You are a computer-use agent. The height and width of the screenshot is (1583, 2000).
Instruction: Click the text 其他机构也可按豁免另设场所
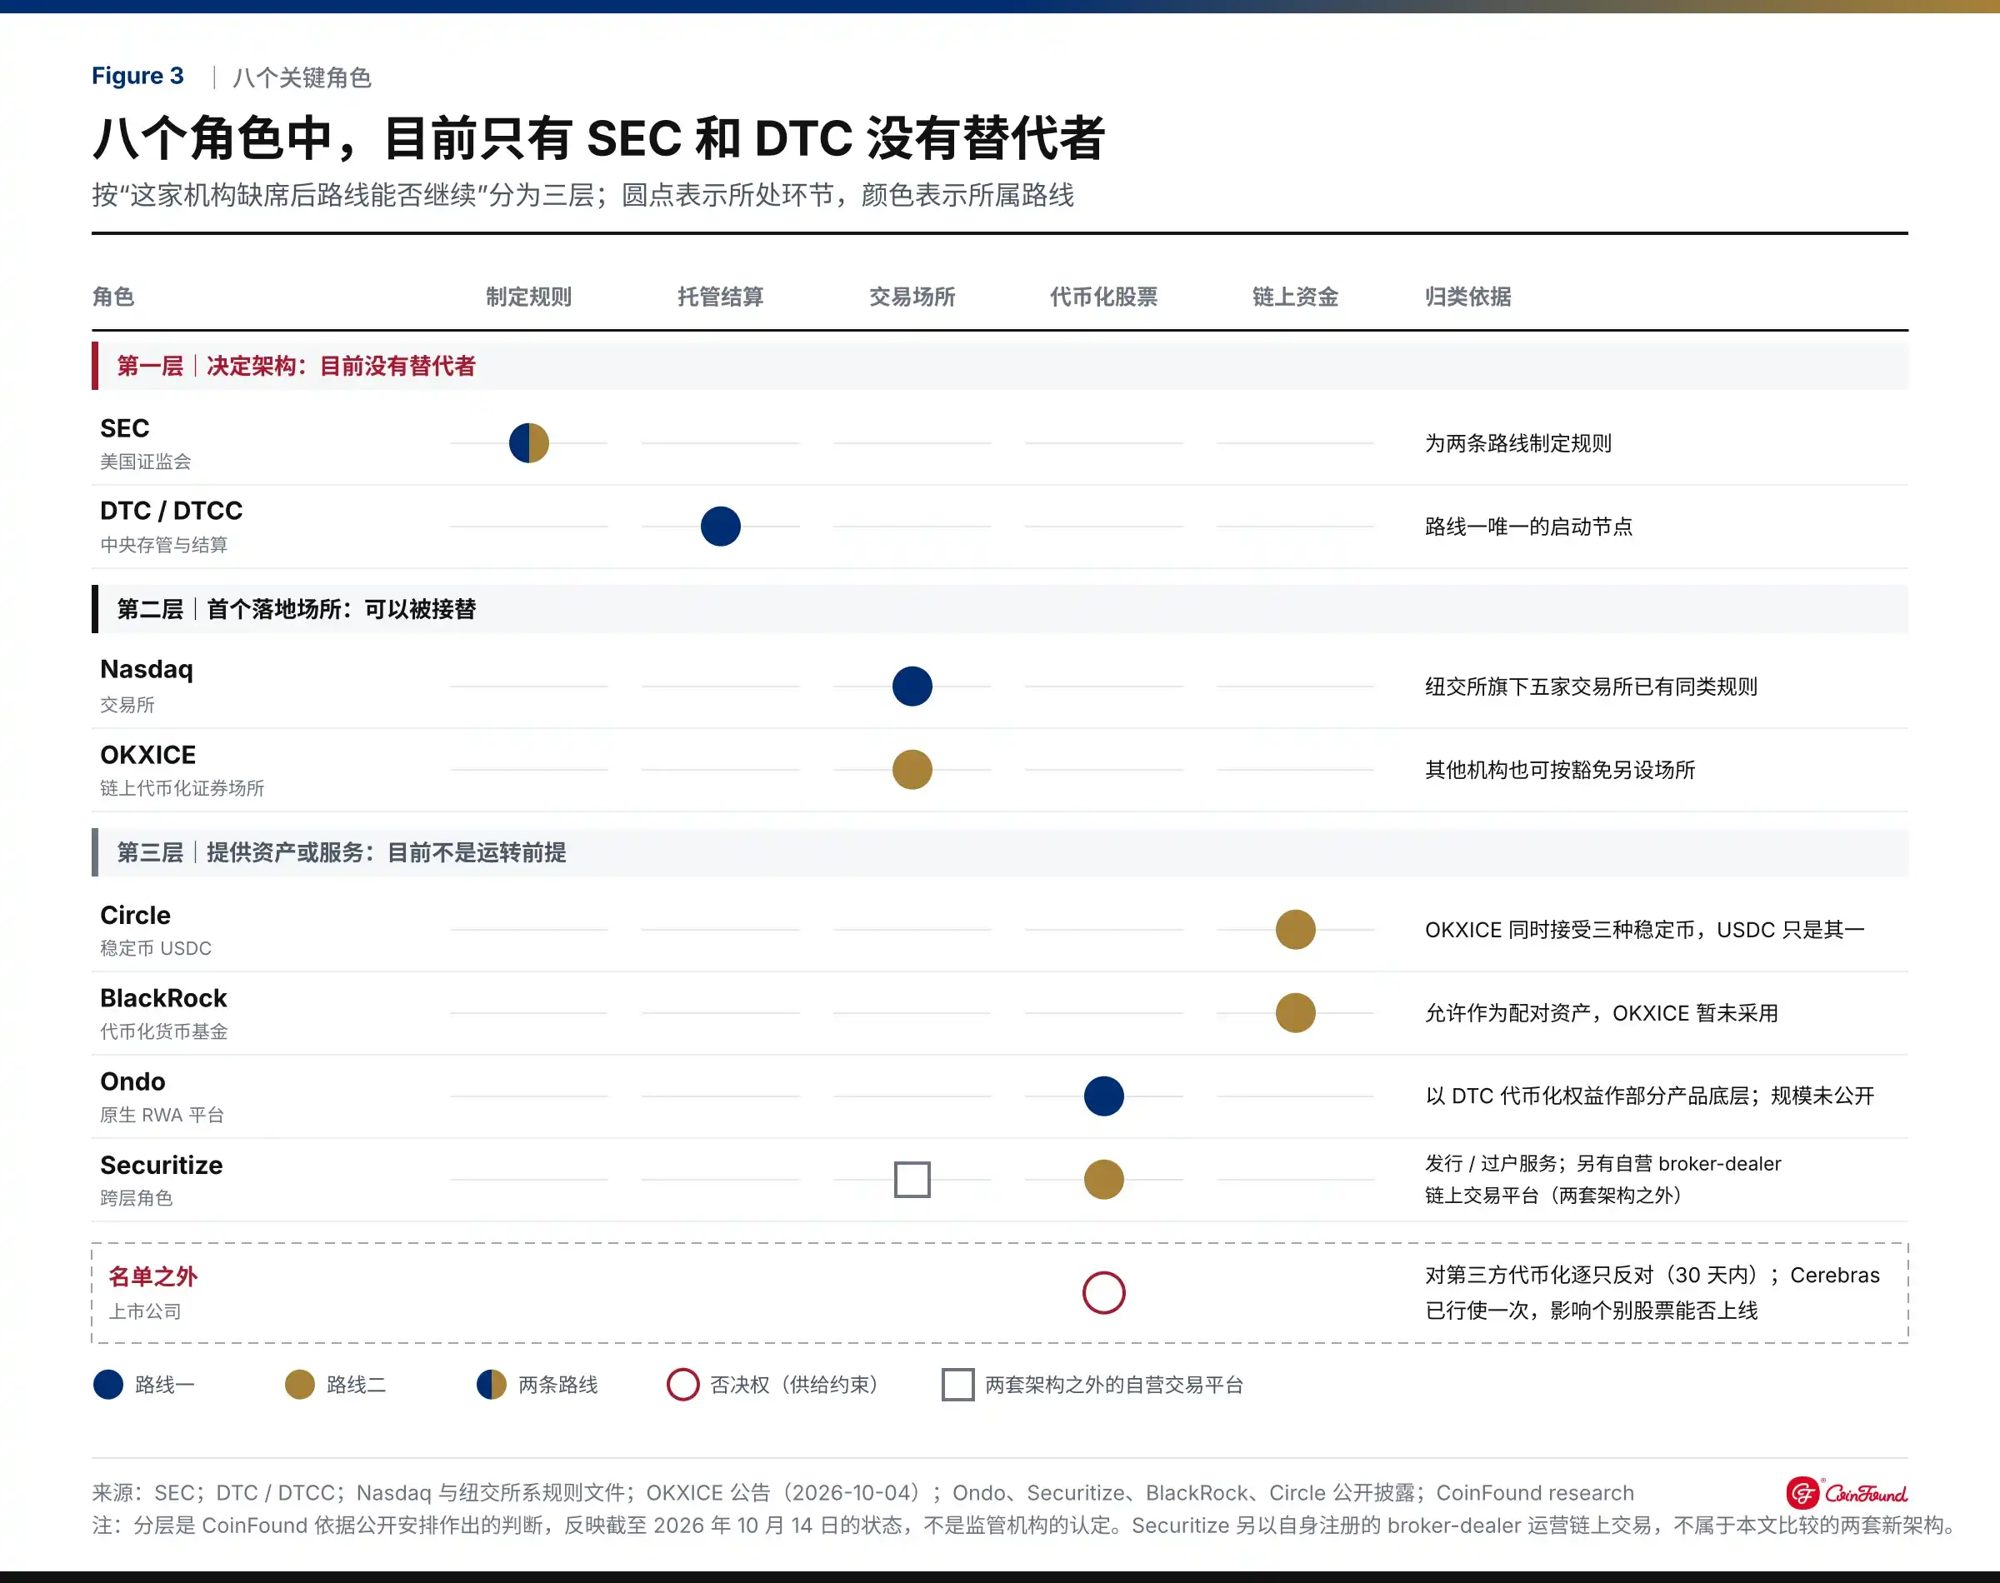pyautogui.click(x=1560, y=769)
